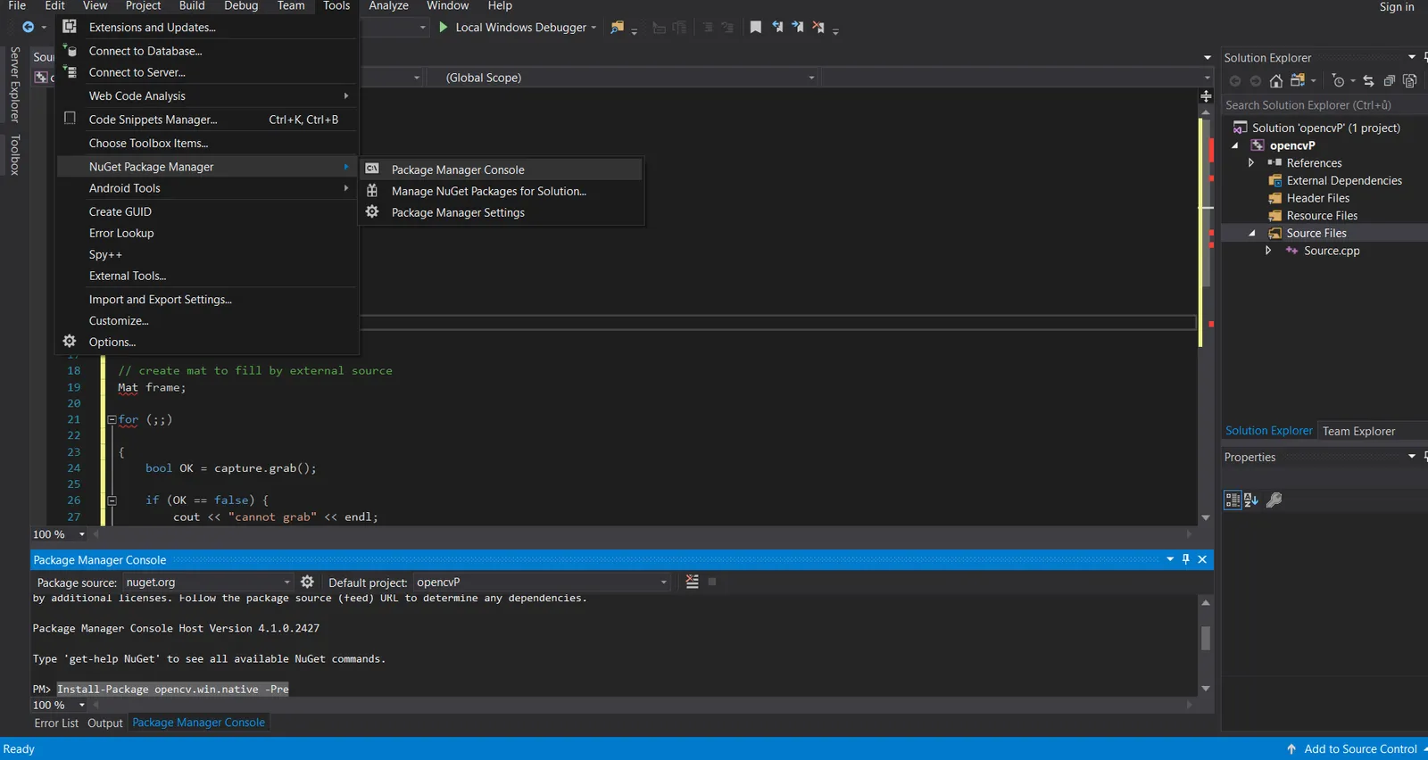
Task: Click the Find in Files toolbar icon
Action: [x=617, y=28]
